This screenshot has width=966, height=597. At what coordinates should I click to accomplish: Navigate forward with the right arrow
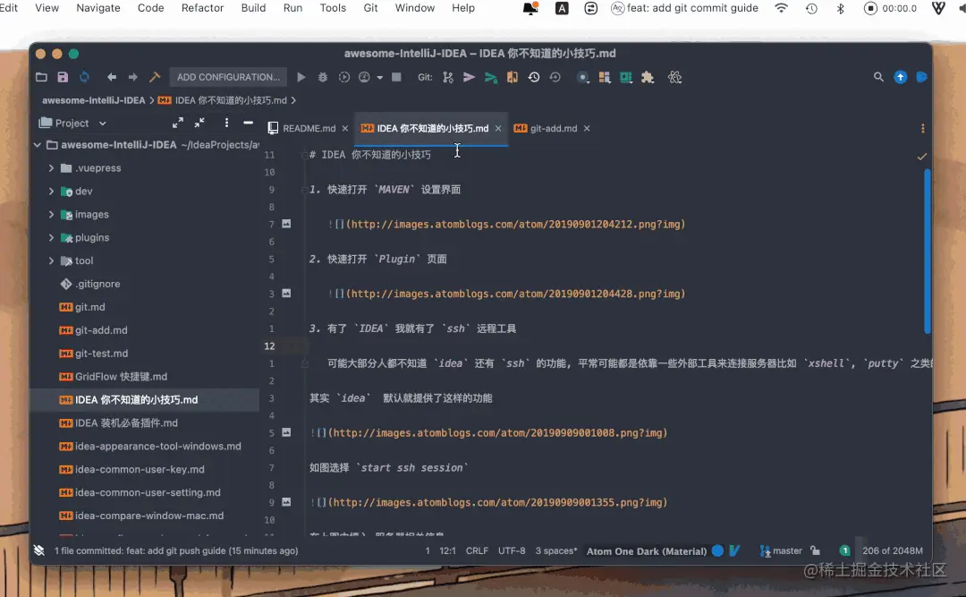pyautogui.click(x=133, y=77)
